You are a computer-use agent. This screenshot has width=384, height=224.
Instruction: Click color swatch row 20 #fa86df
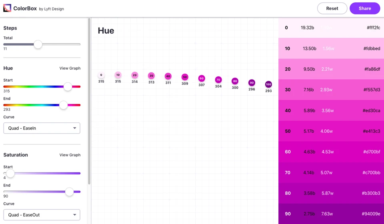331,69
